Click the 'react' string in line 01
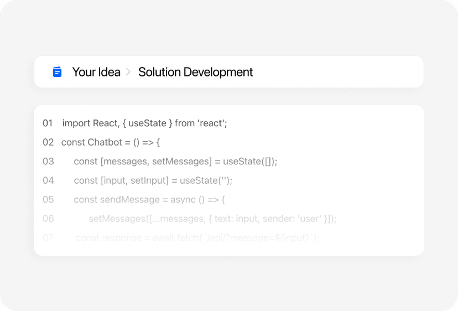Viewport: 458px width, 311px height. point(212,123)
